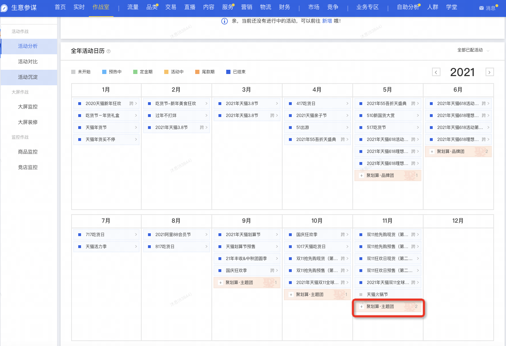506x346 pixels.
Task: Click the 活动中 yellow legend swatch
Action: point(166,72)
